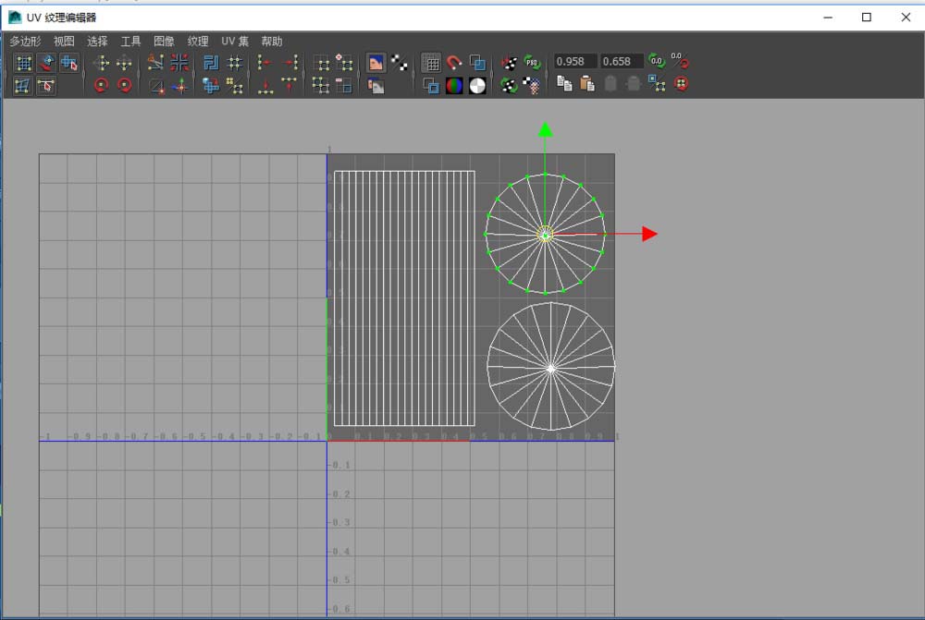Image resolution: width=925 pixels, height=620 pixels.
Task: Toggle the texture image display button
Action: point(376,63)
